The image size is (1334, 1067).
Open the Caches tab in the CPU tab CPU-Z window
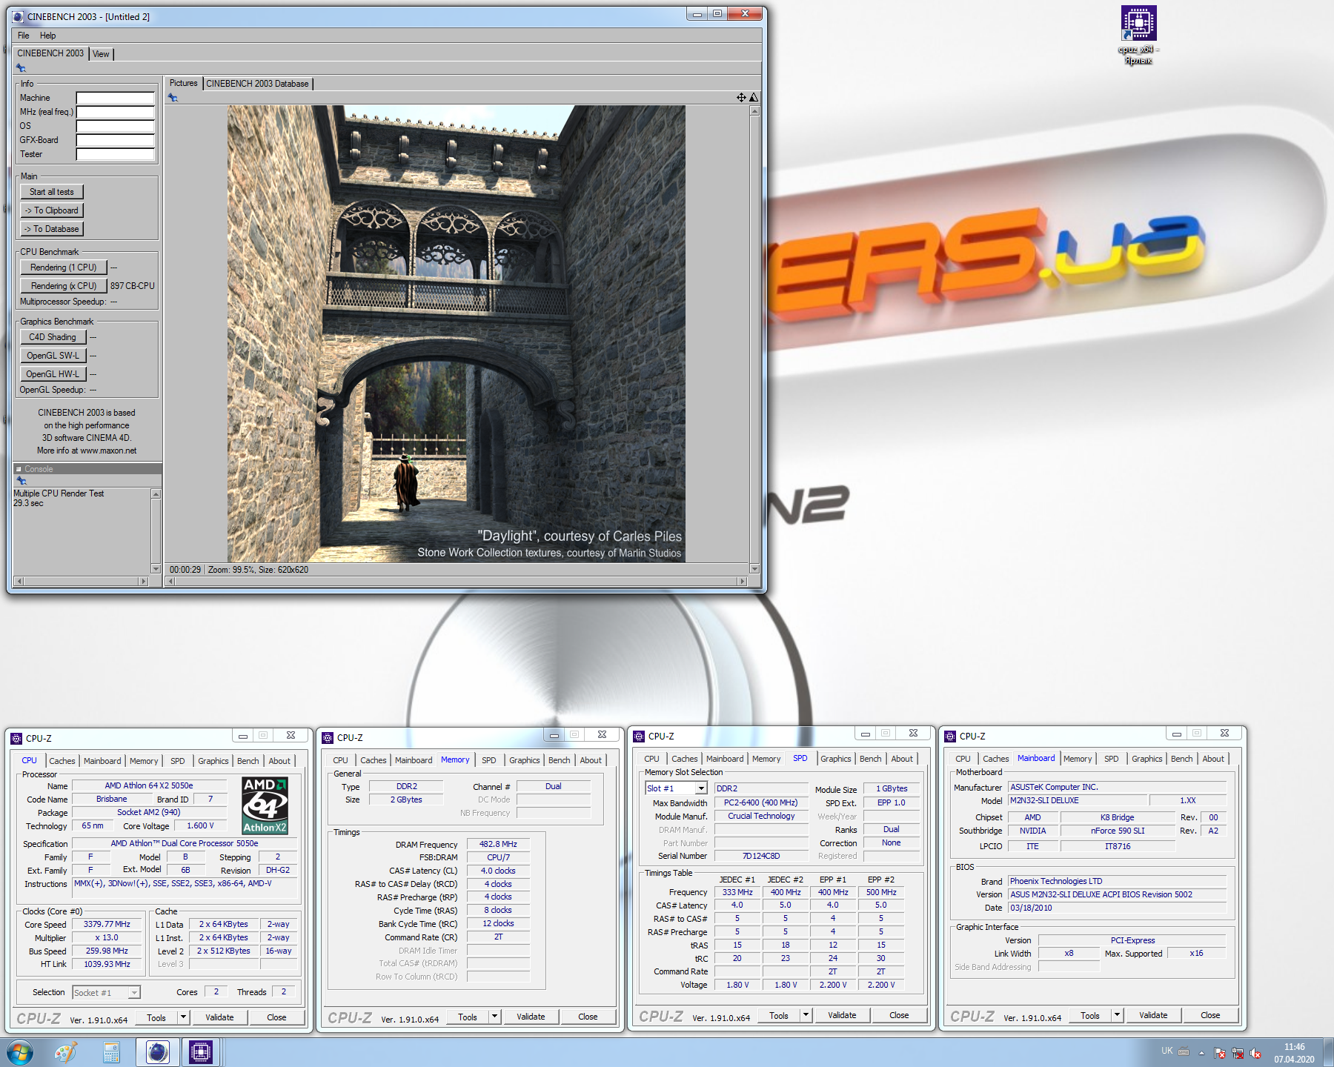coord(62,761)
